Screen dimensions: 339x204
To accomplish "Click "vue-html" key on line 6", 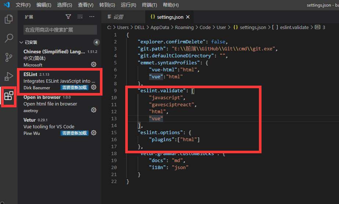I will click(163, 70).
